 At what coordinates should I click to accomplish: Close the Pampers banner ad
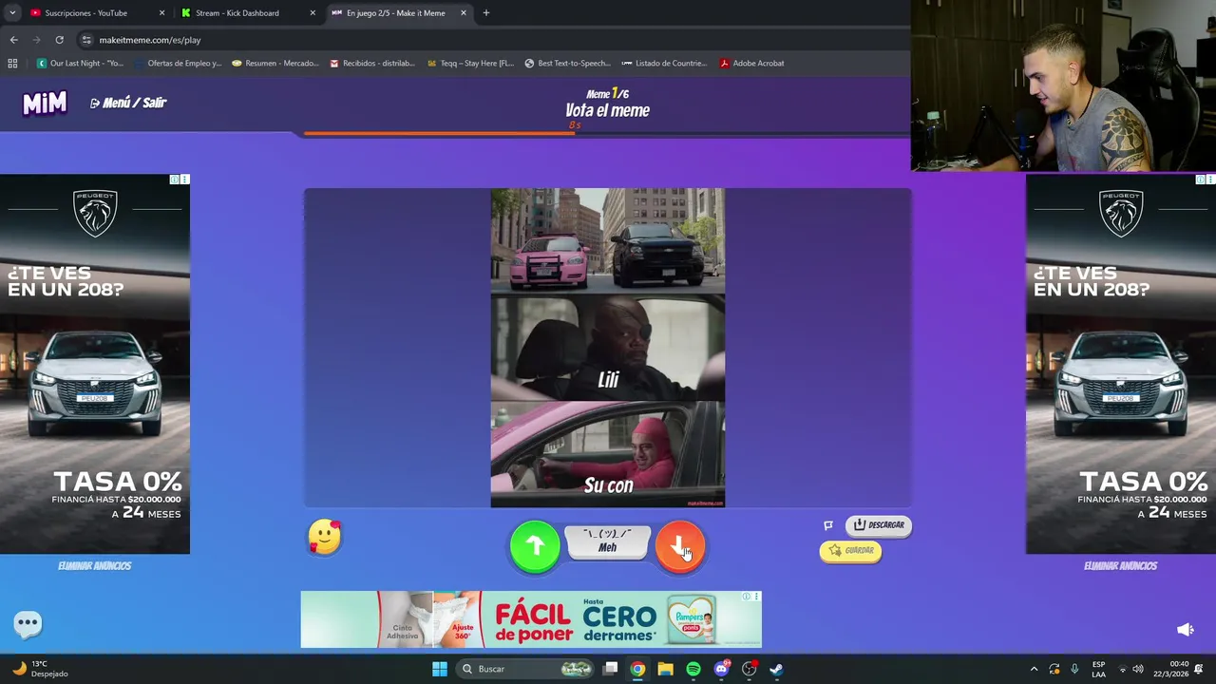click(x=756, y=597)
